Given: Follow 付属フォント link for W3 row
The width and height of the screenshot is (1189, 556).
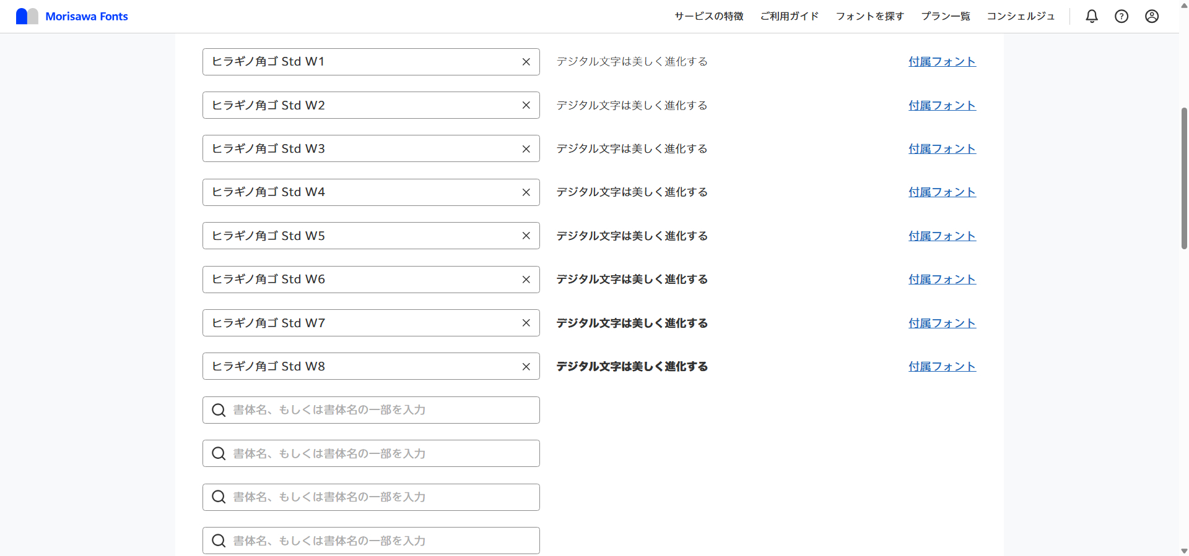Looking at the screenshot, I should click(x=942, y=149).
